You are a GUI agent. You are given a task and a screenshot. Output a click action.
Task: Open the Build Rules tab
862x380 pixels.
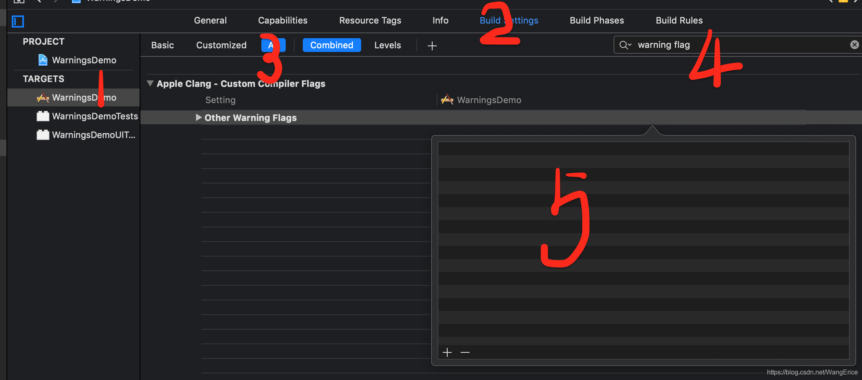(679, 20)
